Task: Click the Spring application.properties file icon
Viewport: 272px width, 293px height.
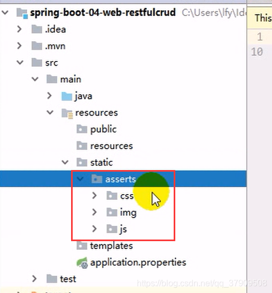Action: pos(82,263)
